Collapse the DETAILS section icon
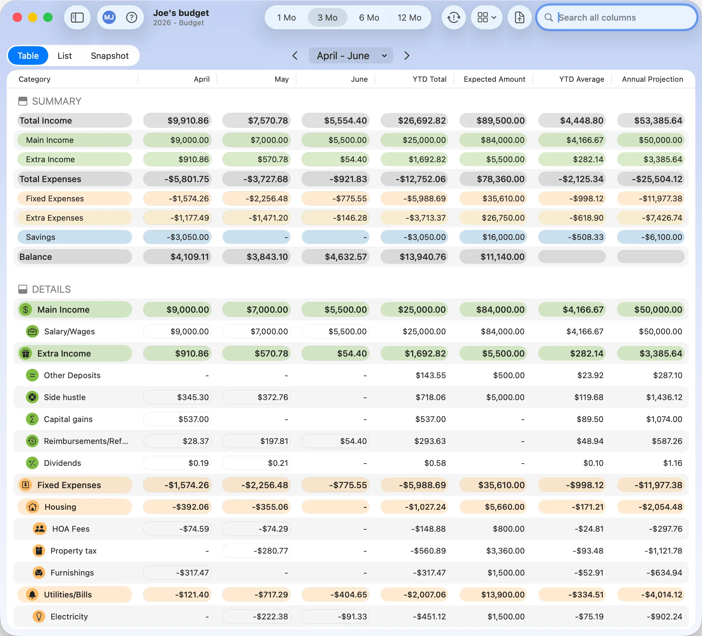 point(23,289)
